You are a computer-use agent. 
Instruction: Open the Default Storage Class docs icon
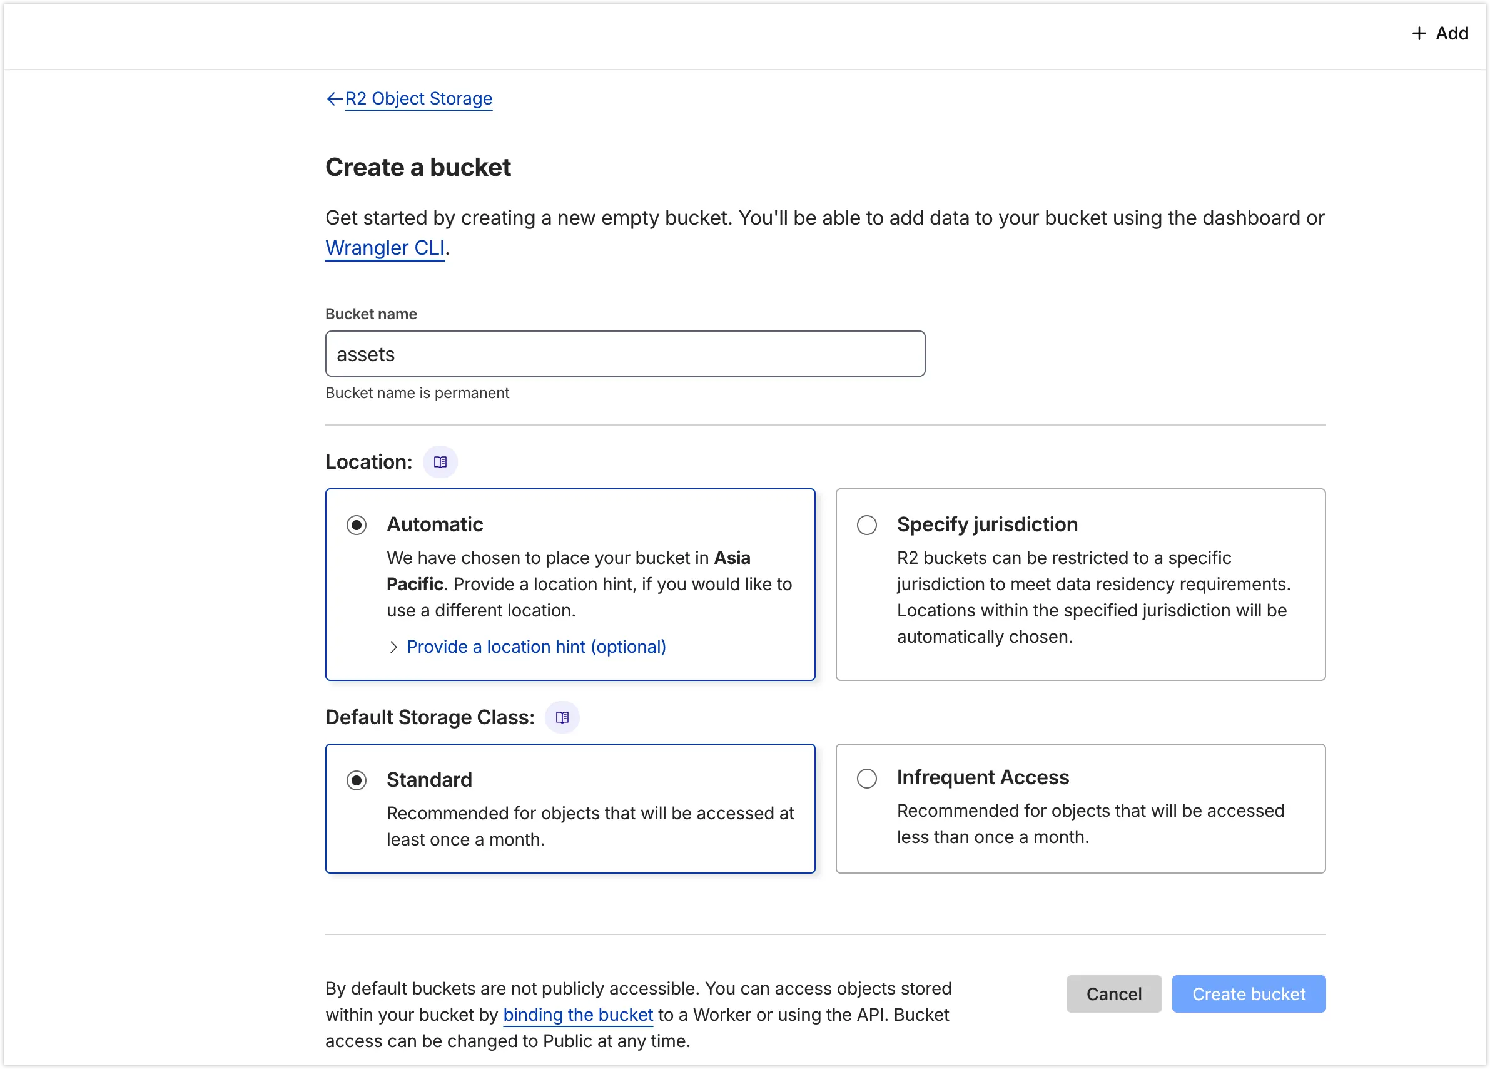click(x=562, y=717)
